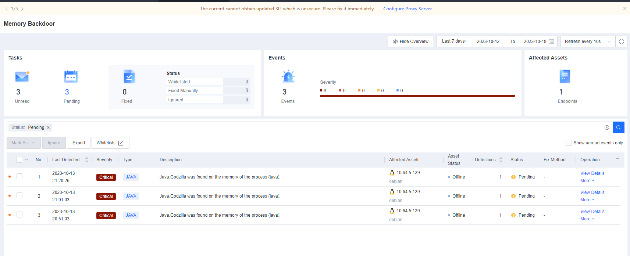This screenshot has height=256, width=630.
Task: Open the date range calendar icon
Action: (x=551, y=42)
